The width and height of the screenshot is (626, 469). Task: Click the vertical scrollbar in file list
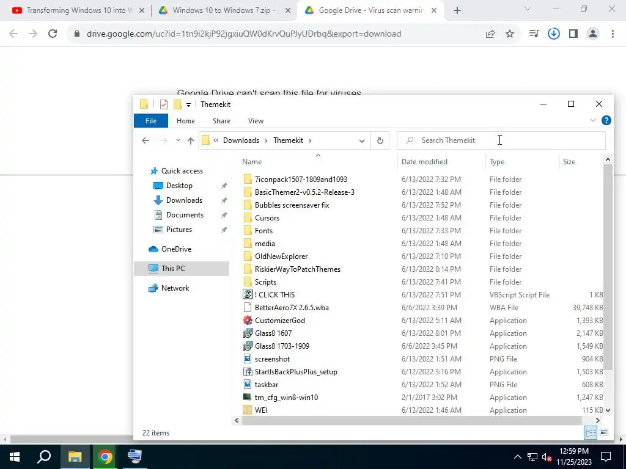(608, 267)
